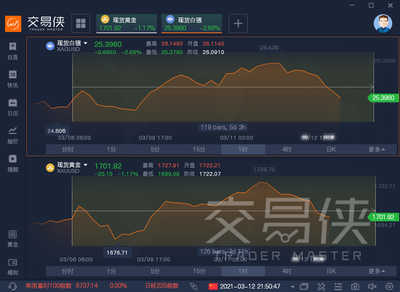This screenshot has width=400, height=292.
Task: Open the tools wrench icon in status bar
Action: [x=321, y=286]
